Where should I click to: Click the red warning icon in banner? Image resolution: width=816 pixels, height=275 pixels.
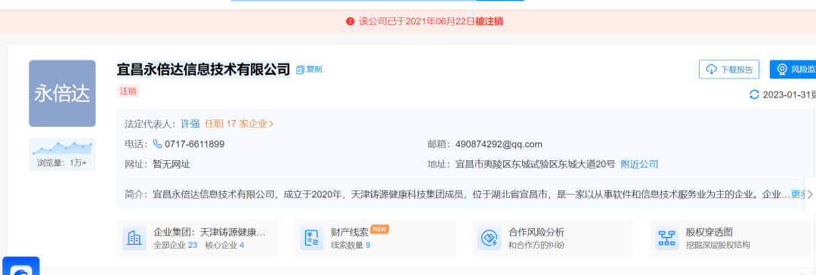351,21
